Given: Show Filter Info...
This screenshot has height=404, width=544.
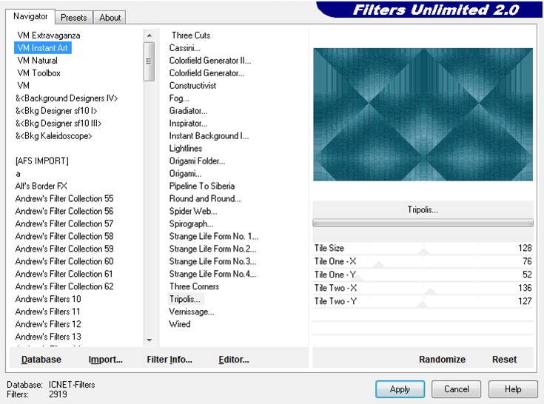Looking at the screenshot, I should 169,360.
